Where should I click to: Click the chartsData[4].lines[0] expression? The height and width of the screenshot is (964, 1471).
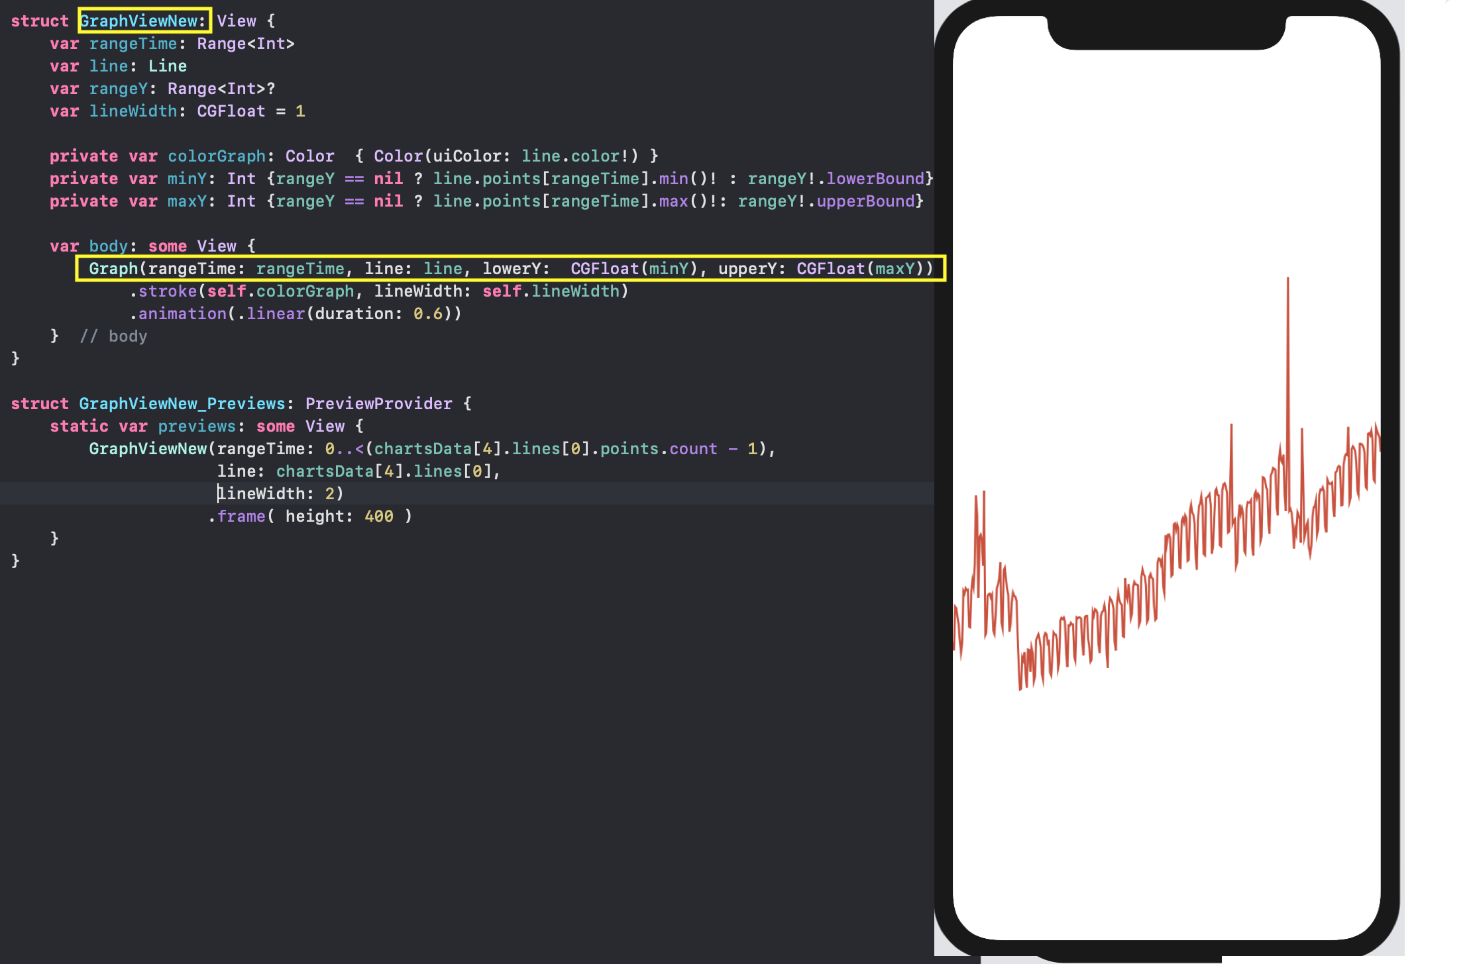pyautogui.click(x=386, y=471)
